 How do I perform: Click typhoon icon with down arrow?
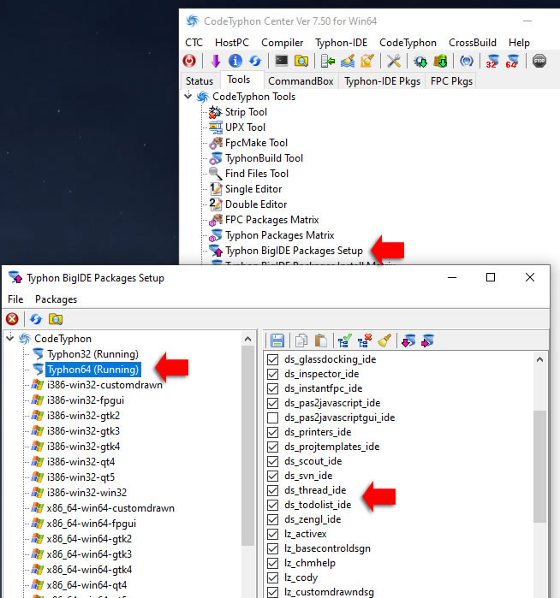click(408, 340)
